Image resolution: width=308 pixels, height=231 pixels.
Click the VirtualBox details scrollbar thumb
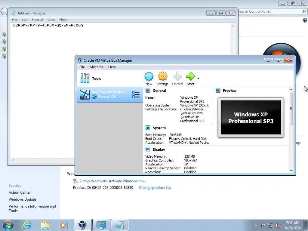291,108
